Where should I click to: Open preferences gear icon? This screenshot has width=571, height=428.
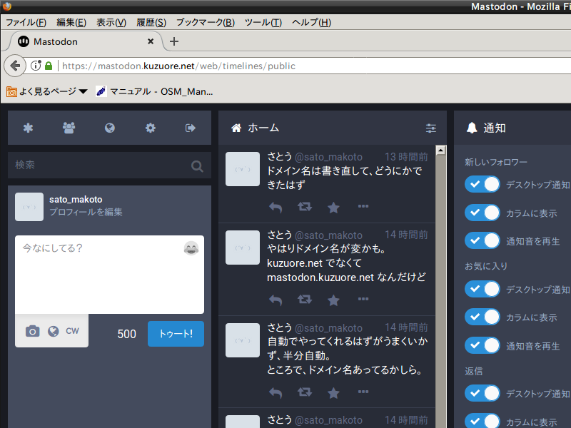click(x=151, y=128)
